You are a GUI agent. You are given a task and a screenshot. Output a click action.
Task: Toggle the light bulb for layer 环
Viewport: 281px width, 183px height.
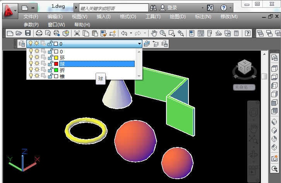click(x=31, y=58)
